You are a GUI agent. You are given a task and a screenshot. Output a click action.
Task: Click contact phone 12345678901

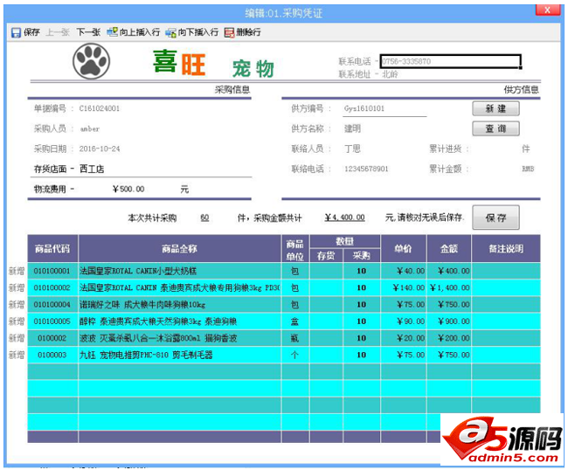point(366,169)
